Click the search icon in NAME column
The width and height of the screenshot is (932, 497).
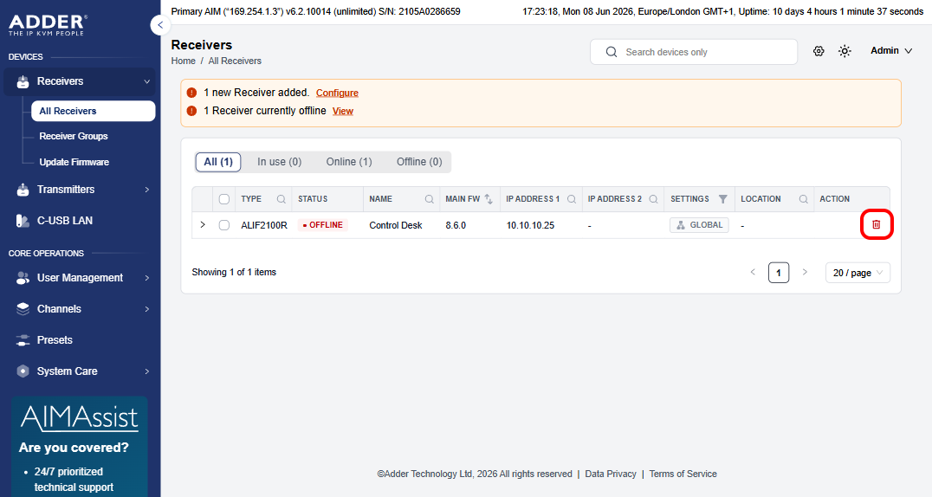pos(429,199)
